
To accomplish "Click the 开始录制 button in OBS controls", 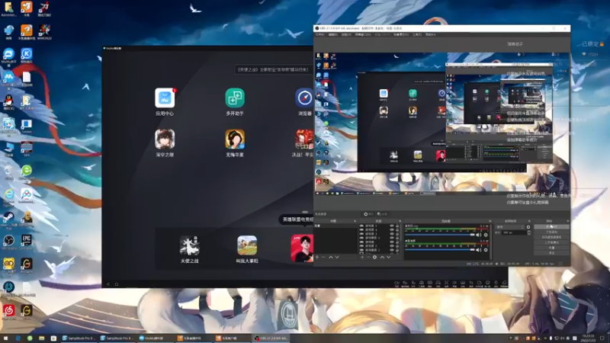I will tap(551, 232).
